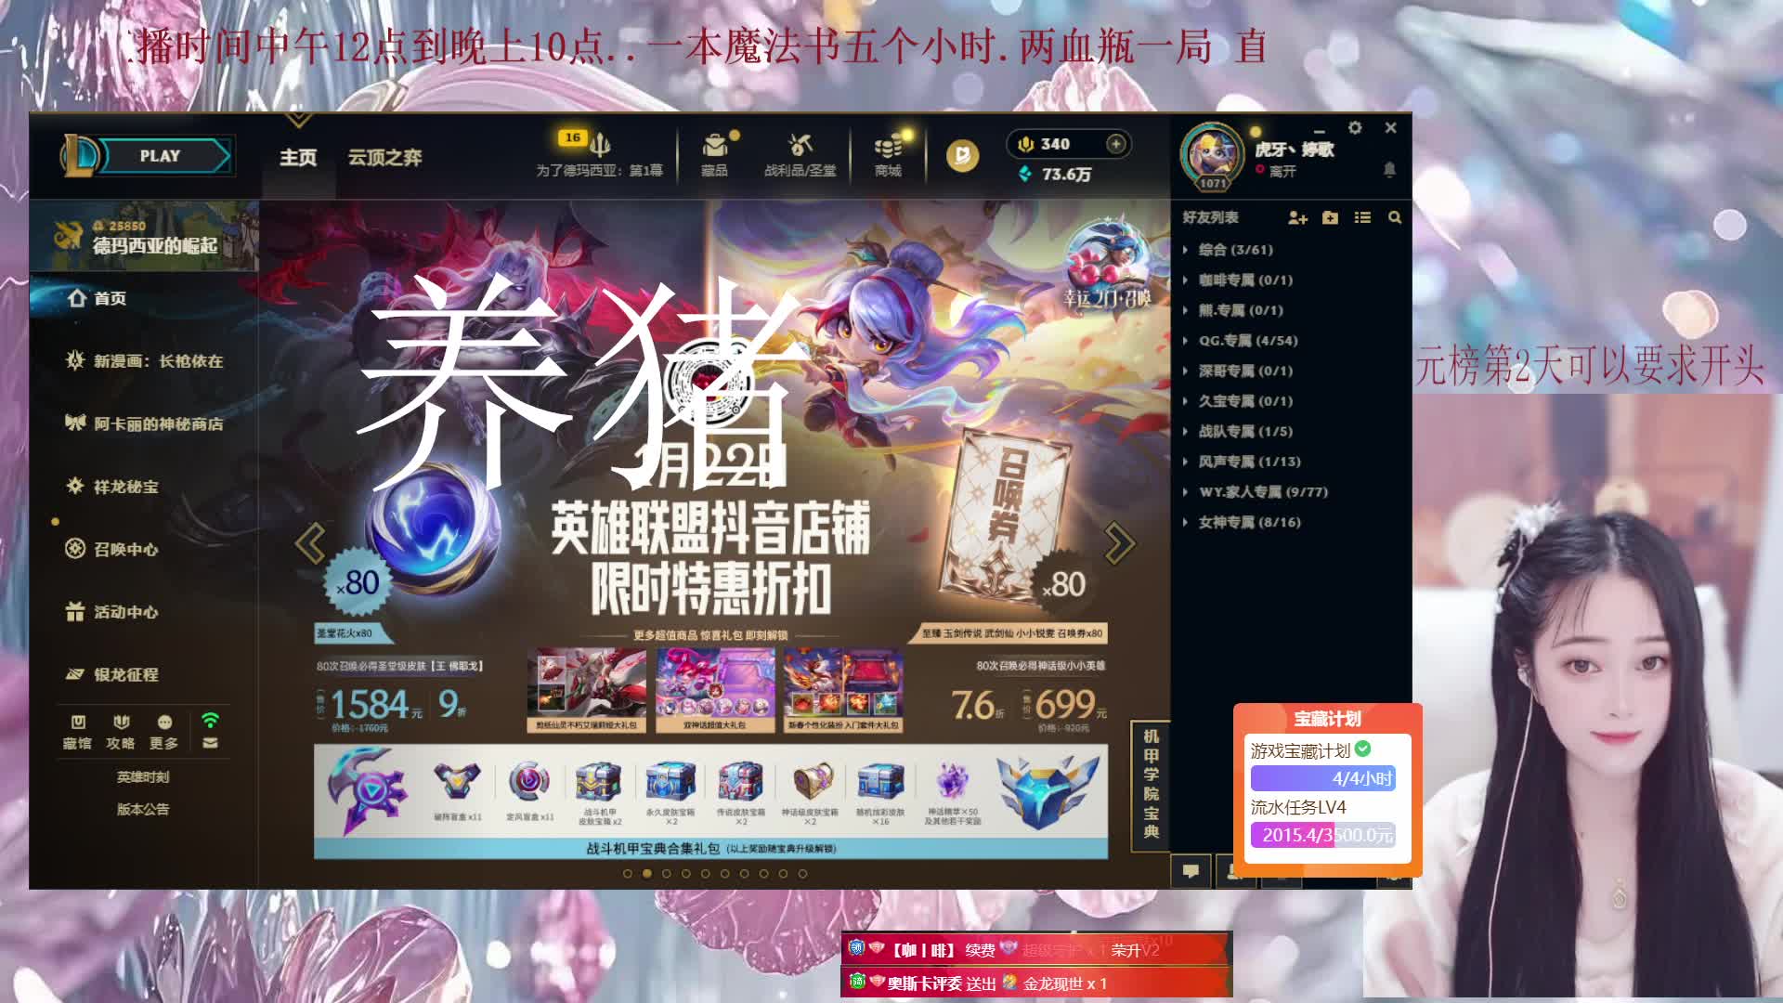Go to next banner with right arrow
The width and height of the screenshot is (1783, 1003).
point(1119,543)
